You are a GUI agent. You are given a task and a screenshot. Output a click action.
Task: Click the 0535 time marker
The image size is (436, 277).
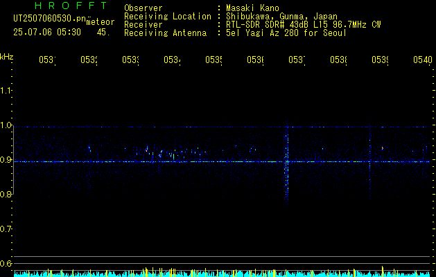tap(213, 60)
